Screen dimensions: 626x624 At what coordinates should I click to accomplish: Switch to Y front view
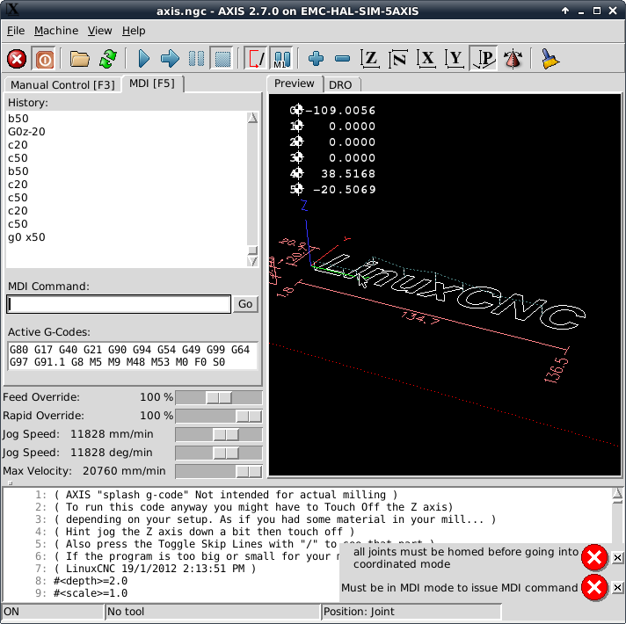(x=455, y=59)
